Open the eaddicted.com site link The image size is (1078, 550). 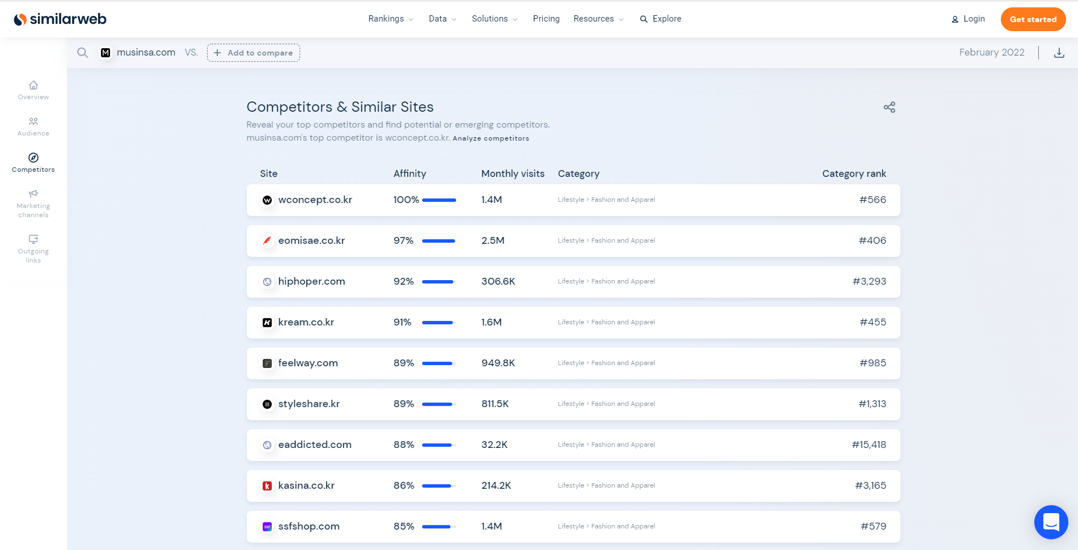[315, 445]
